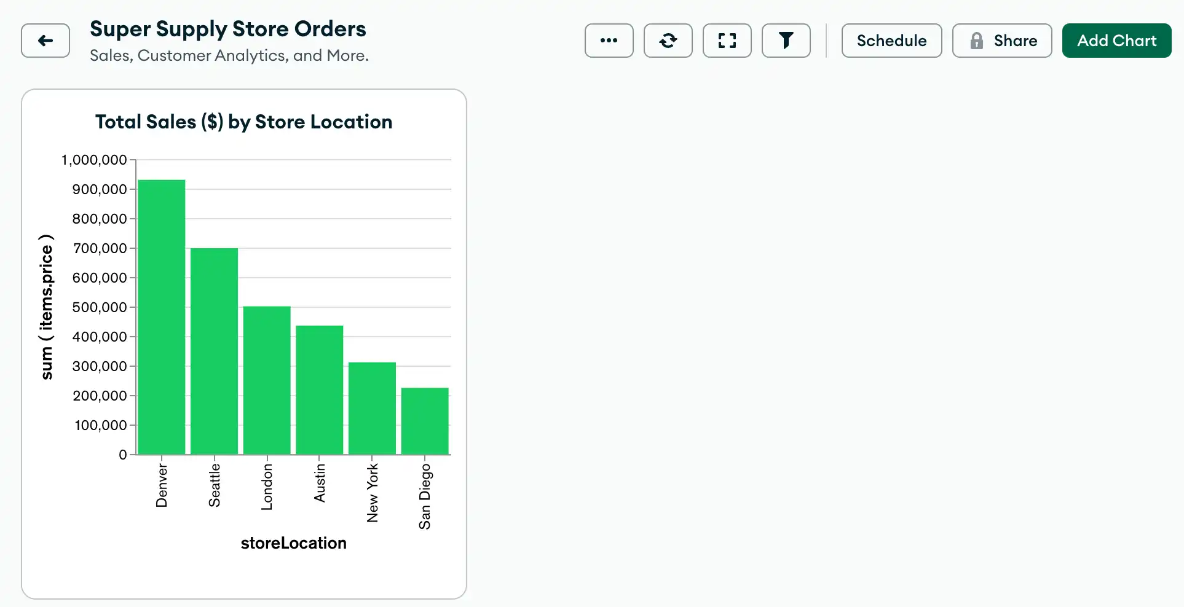Click the dashboard title Super Supply Store Orders
The image size is (1184, 607).
(x=228, y=28)
